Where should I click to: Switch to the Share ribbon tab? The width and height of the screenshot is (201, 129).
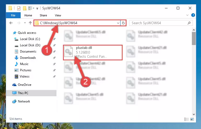[43, 15]
